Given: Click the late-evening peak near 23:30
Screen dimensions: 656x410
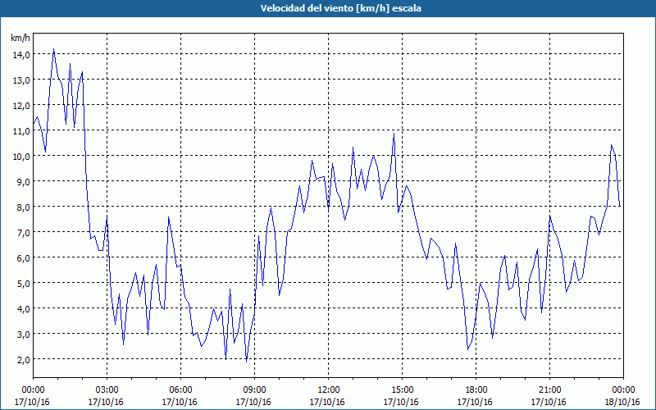Looking at the screenshot, I should pos(611,145).
